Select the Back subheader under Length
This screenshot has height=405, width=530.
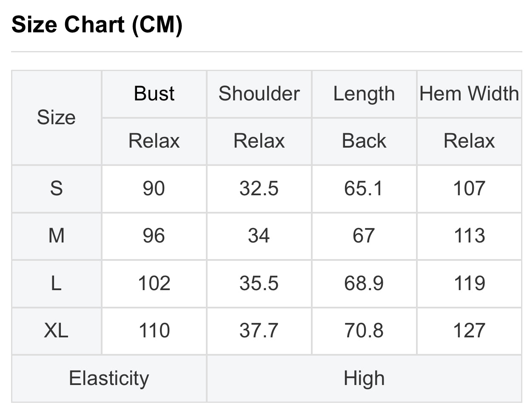pos(364,141)
